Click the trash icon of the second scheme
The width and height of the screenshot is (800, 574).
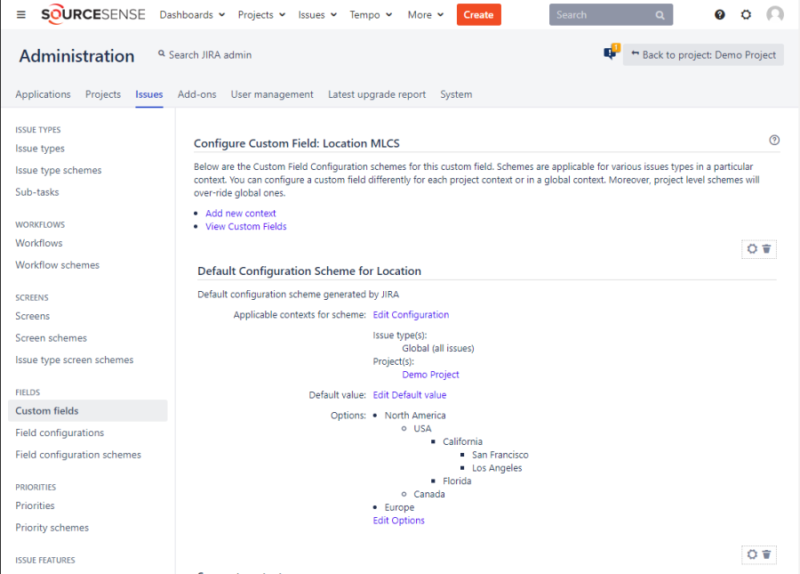point(766,554)
